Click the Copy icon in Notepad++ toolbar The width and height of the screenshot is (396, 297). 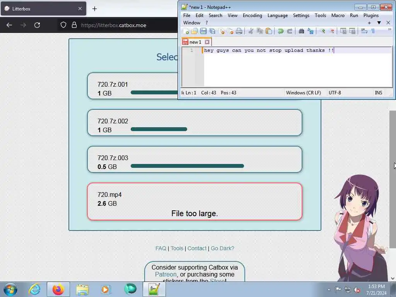coord(259,31)
